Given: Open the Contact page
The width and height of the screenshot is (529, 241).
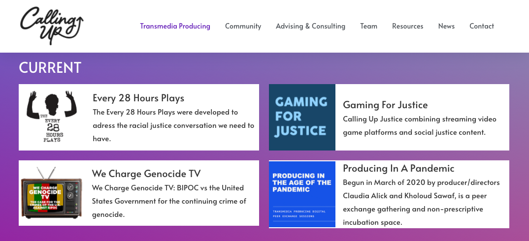Looking at the screenshot, I should point(481,26).
